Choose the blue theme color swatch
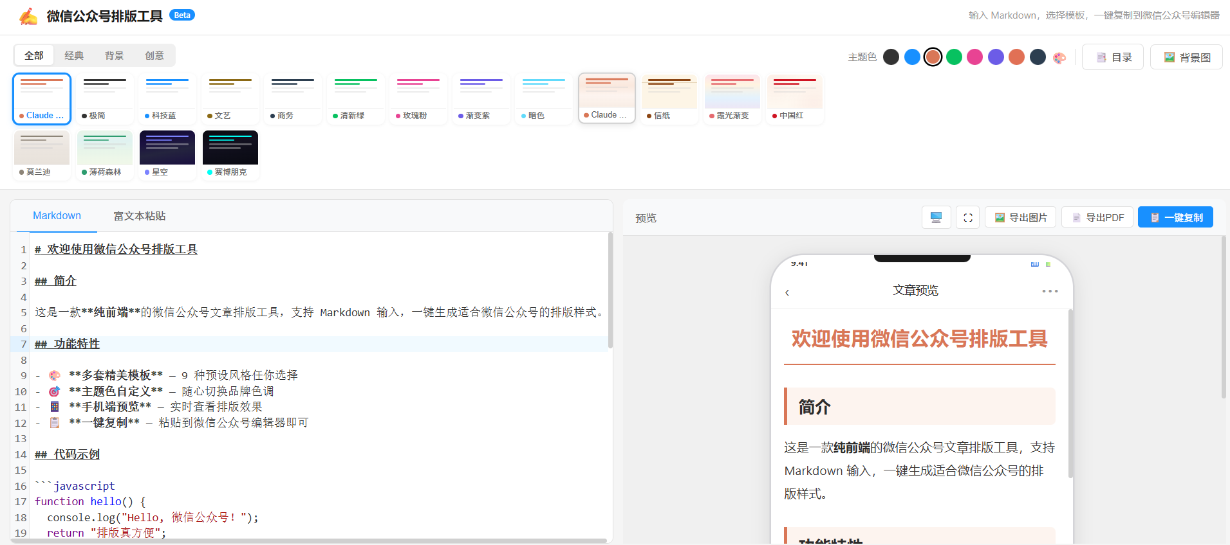 tap(912, 57)
